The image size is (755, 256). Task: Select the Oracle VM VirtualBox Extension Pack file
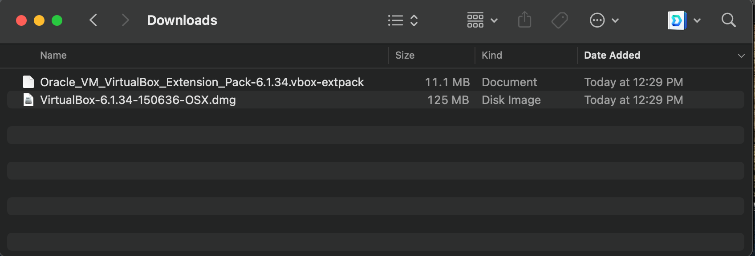point(202,82)
